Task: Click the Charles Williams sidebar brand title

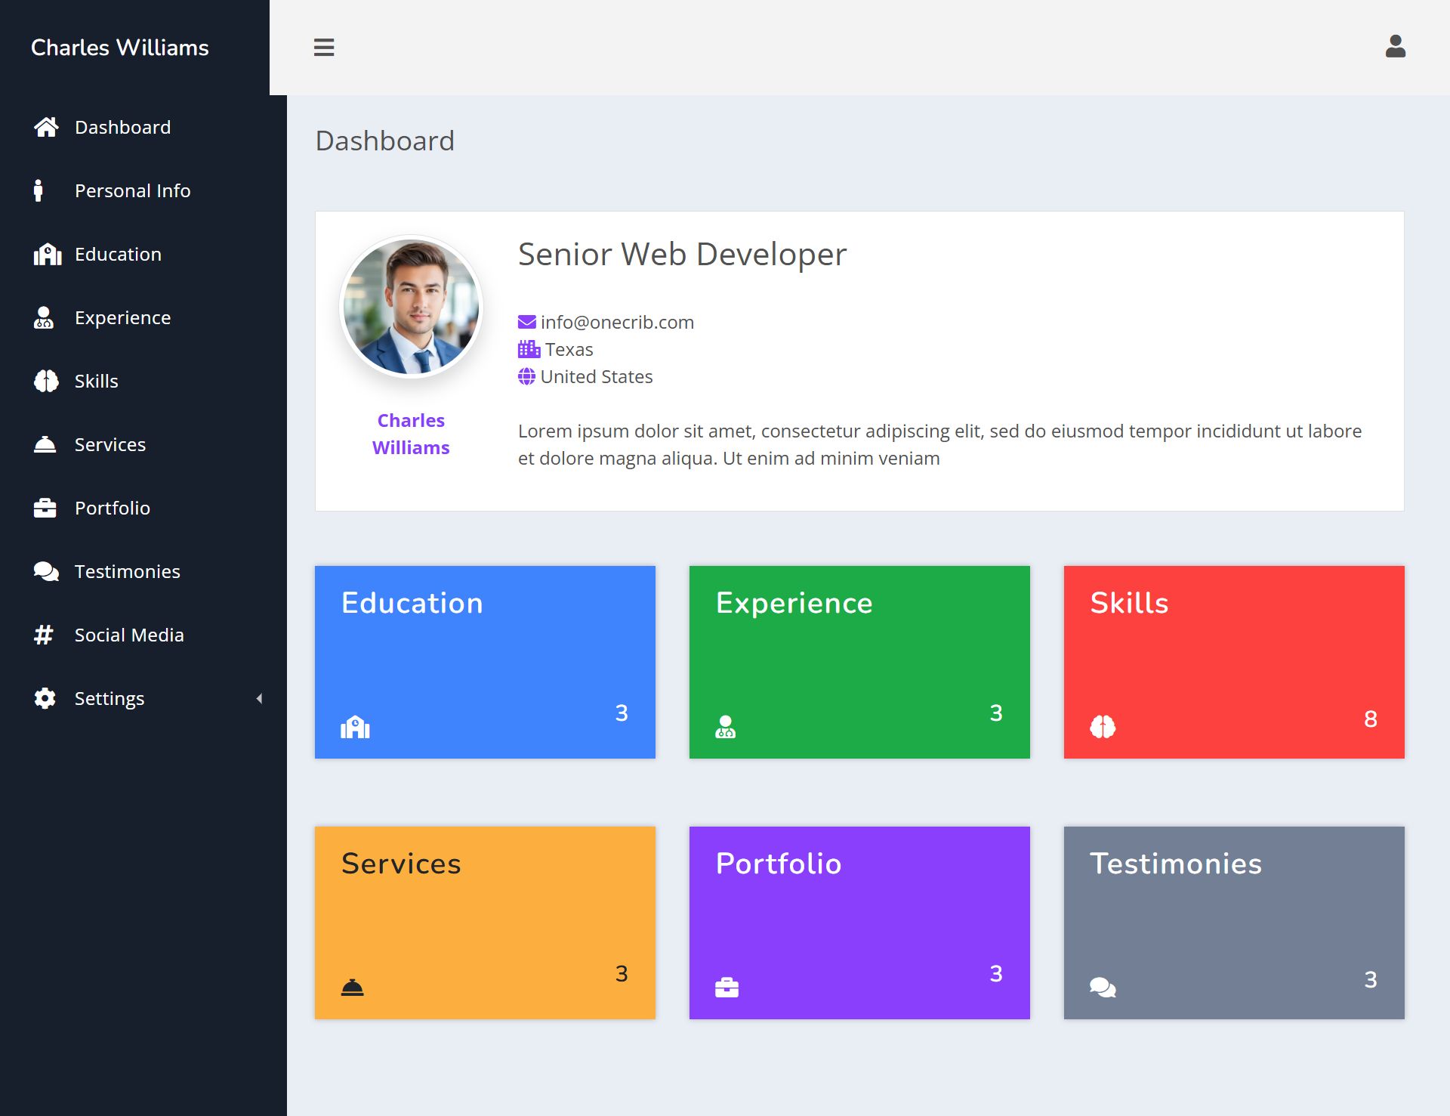Action: tap(120, 48)
